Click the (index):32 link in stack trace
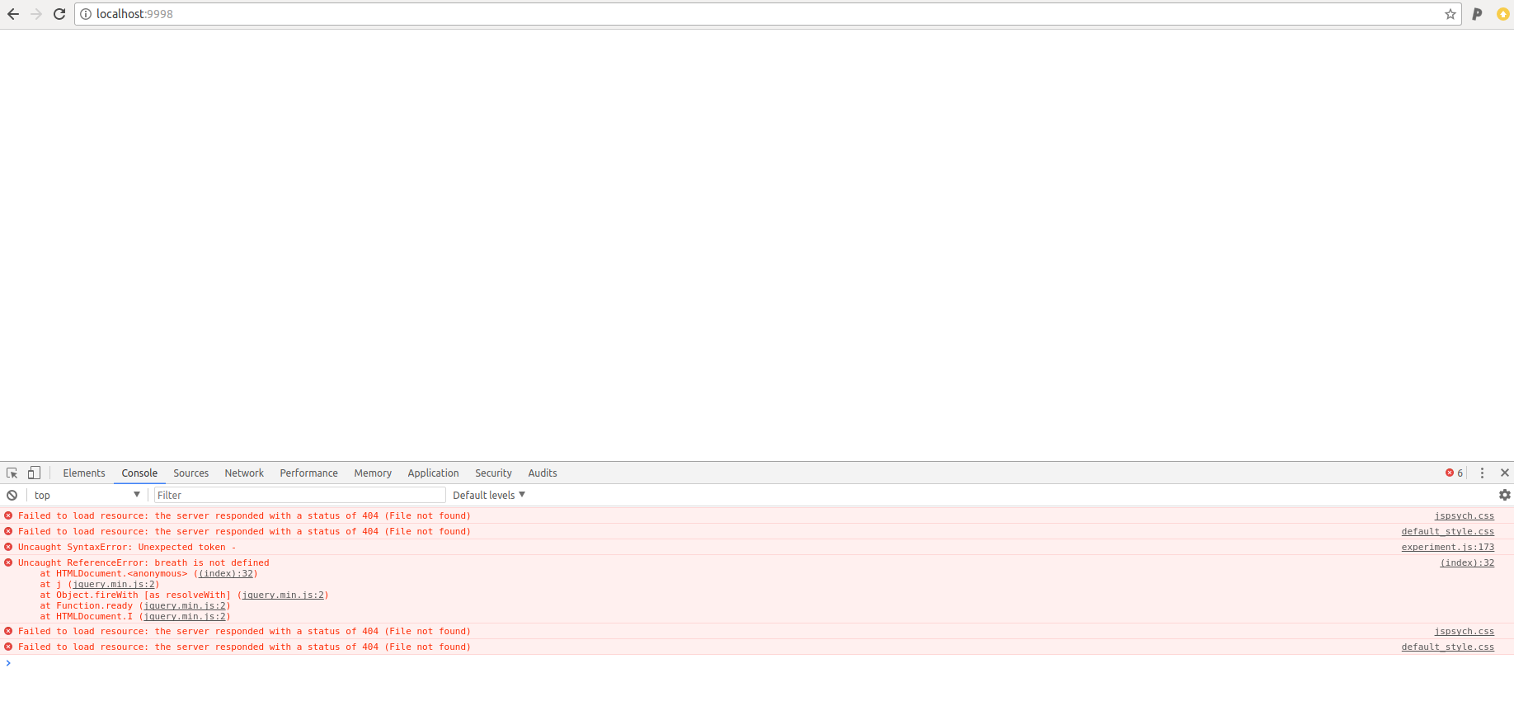Viewport: 1514px width, 720px height. [226, 573]
